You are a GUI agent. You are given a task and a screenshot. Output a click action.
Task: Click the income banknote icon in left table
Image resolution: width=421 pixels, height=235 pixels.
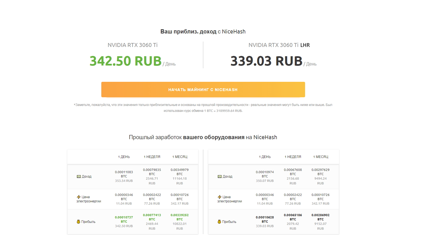pyautogui.click(x=79, y=177)
